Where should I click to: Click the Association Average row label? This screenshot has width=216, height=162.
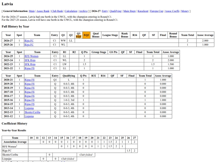[15, 142]
